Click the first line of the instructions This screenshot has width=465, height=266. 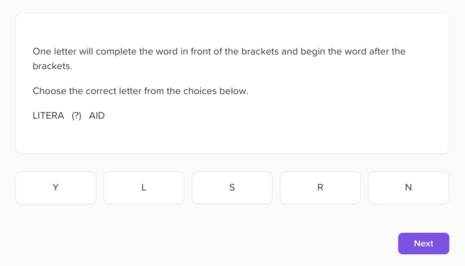tap(219, 52)
